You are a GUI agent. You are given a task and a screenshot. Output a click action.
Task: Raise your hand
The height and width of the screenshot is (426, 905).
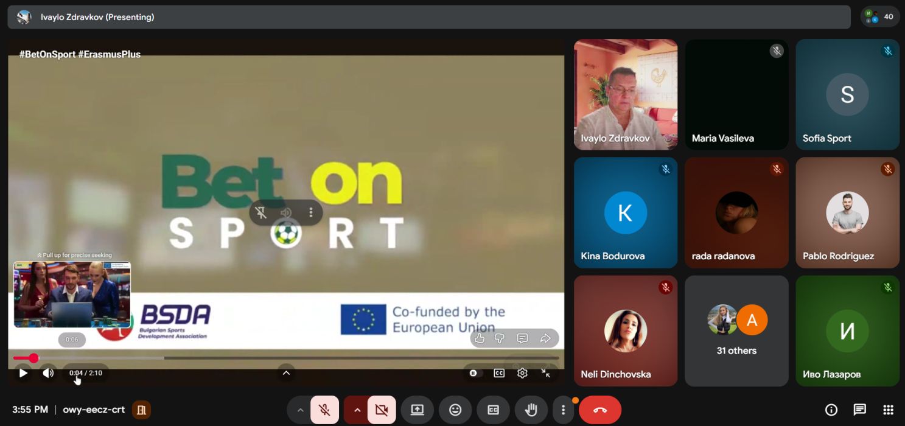pyautogui.click(x=531, y=410)
